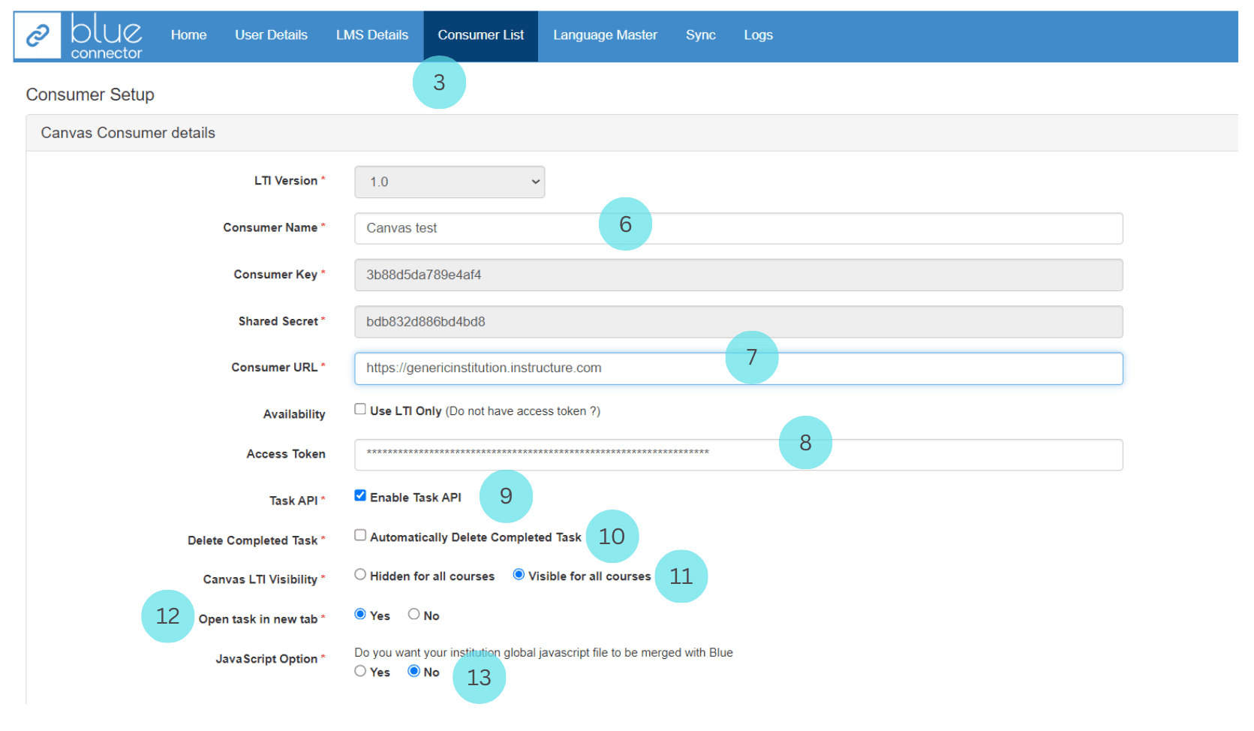
Task: Click the Consumer URL label text
Action: tap(274, 368)
